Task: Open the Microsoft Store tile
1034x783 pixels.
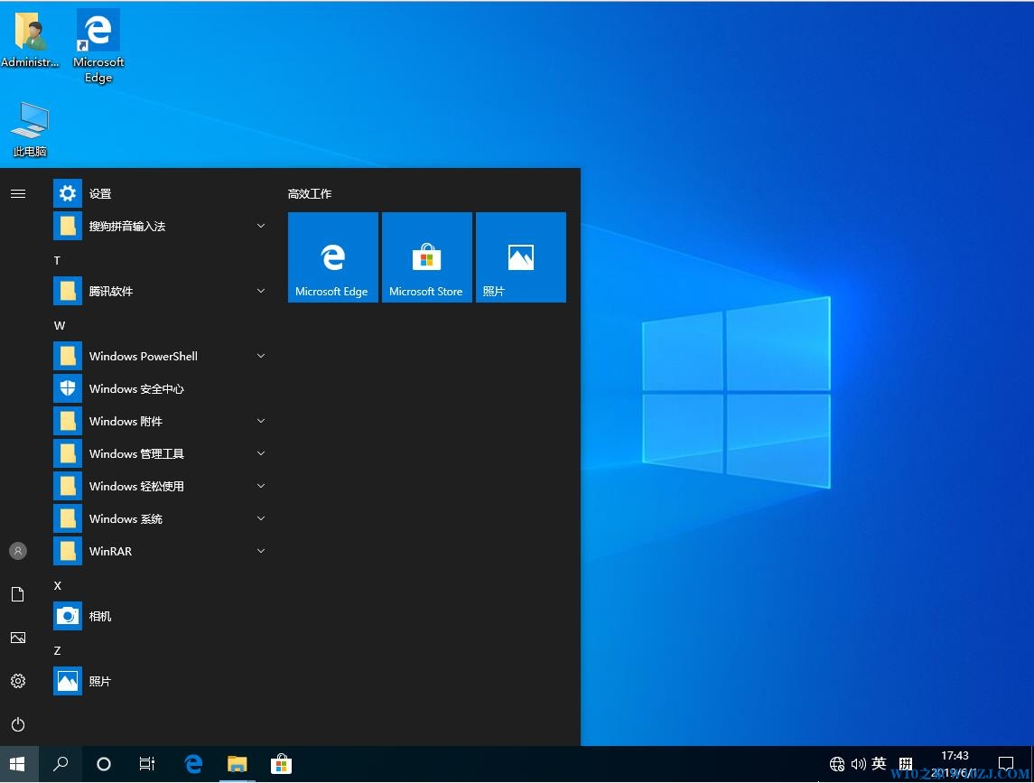Action: click(x=426, y=257)
